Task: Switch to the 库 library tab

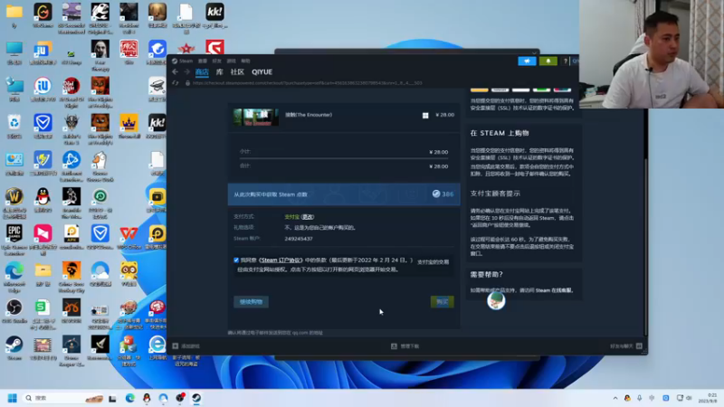Action: pyautogui.click(x=219, y=72)
